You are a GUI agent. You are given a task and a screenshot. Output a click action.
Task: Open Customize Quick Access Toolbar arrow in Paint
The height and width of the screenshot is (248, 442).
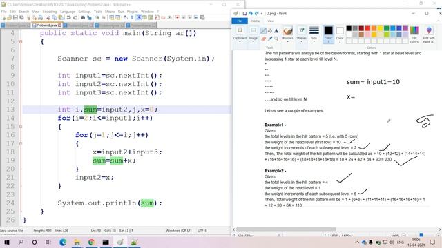262,14
